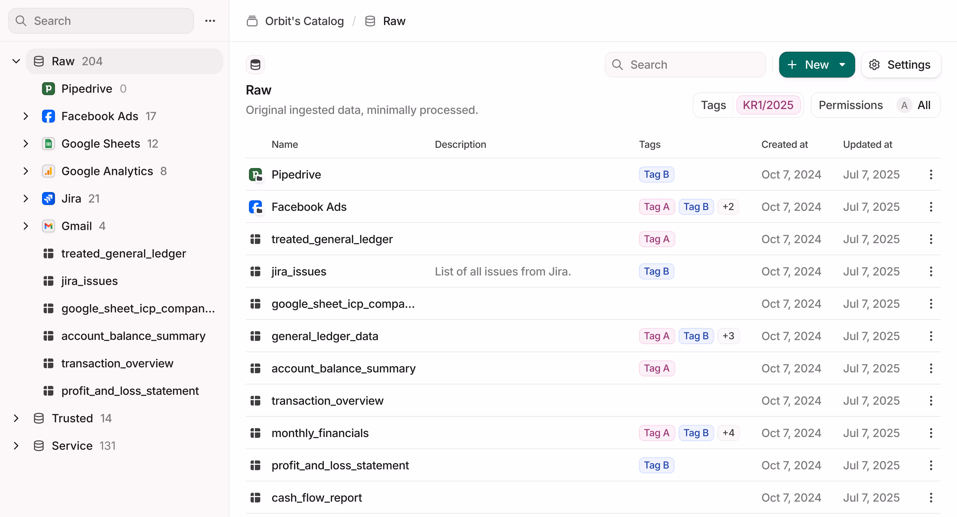Expand the Google Sheets folder
957x517 pixels.
click(x=26, y=144)
